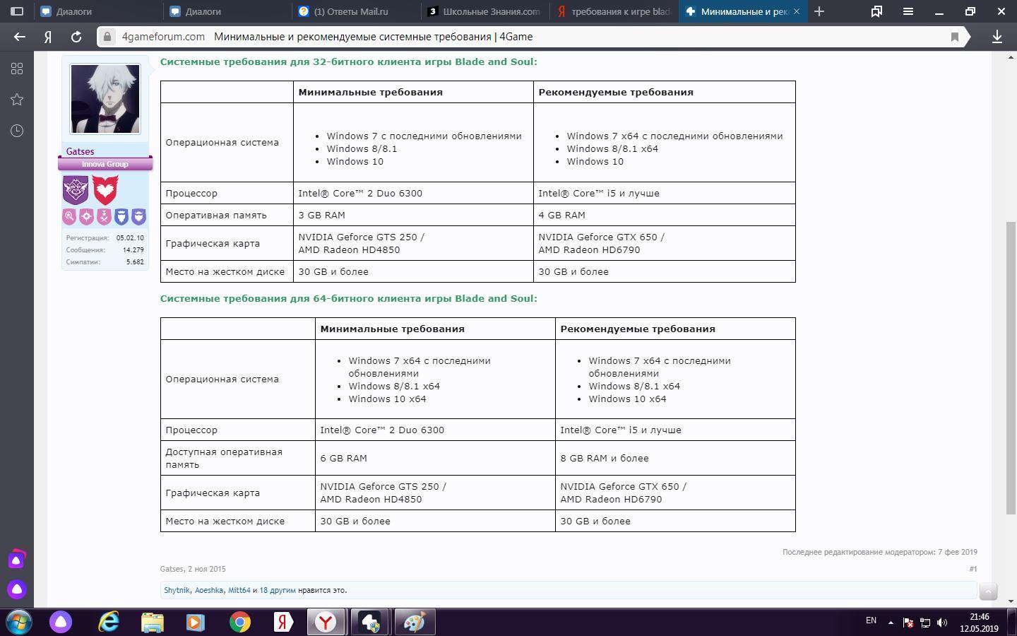Click the pink magnifier badge
The width and height of the screenshot is (1017, 636).
[x=69, y=216]
